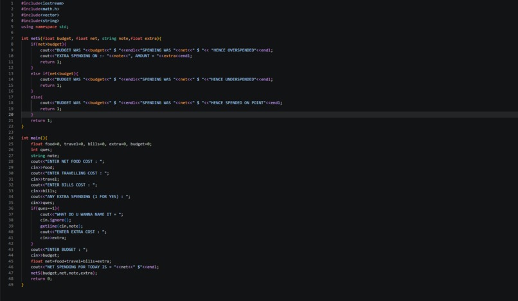The width and height of the screenshot is (518, 301).
Task: Click the 'ANY EXTRA SPENDING (1 FOR YES)' line
Action: (x=80, y=197)
